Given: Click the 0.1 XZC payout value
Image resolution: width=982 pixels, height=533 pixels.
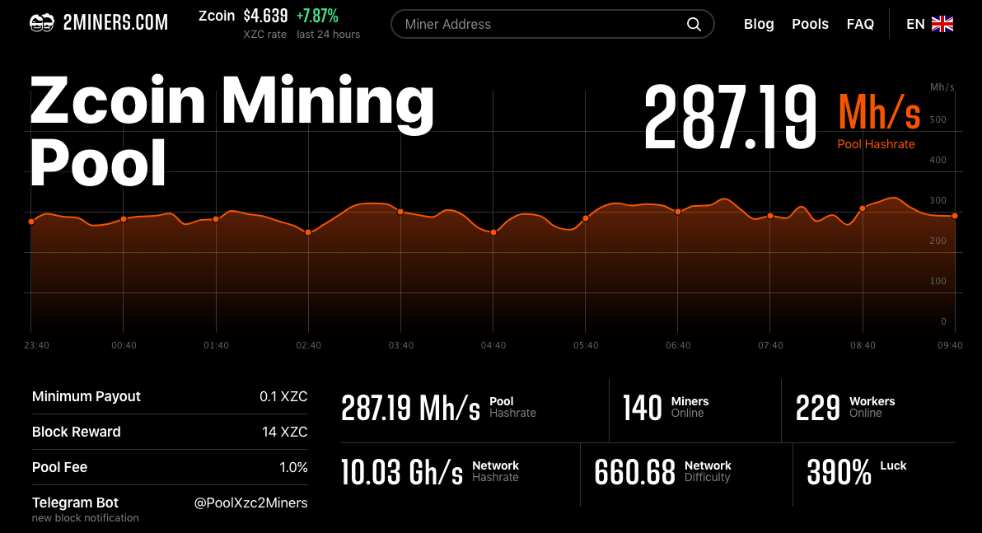Looking at the screenshot, I should pos(283,396).
